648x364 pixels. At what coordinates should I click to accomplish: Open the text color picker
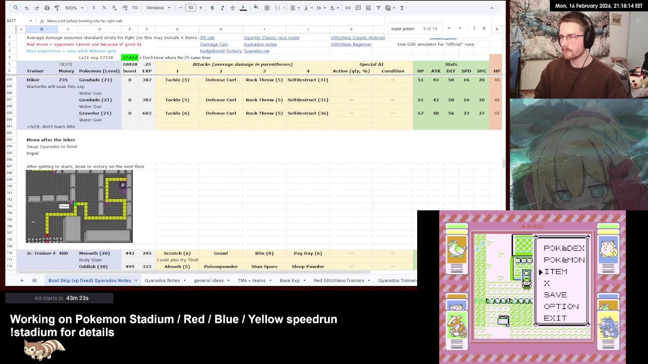click(x=243, y=8)
